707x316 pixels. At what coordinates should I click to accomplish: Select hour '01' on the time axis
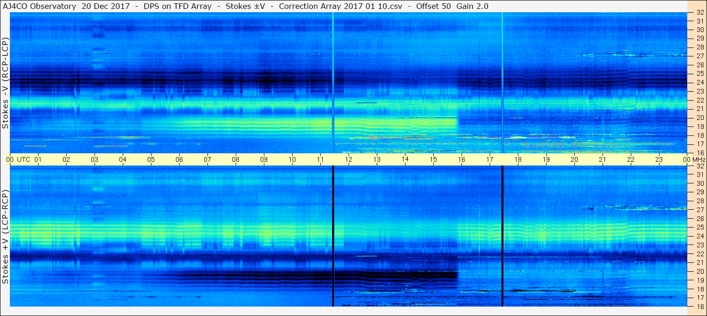(38, 159)
